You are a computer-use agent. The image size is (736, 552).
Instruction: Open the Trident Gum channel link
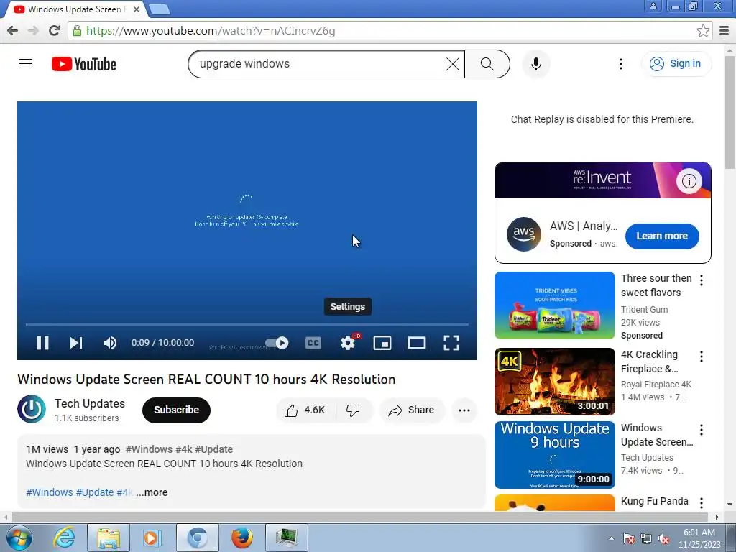point(644,310)
